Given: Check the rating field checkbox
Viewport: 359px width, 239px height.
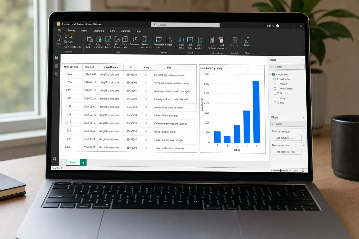Looking at the screenshot, I should 275,98.
